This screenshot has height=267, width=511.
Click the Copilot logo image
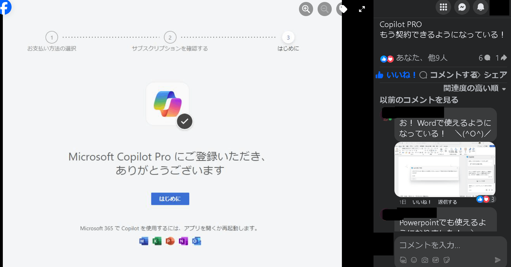168,104
